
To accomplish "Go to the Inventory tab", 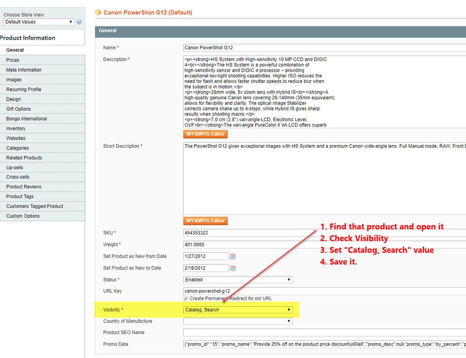I will click(x=16, y=129).
